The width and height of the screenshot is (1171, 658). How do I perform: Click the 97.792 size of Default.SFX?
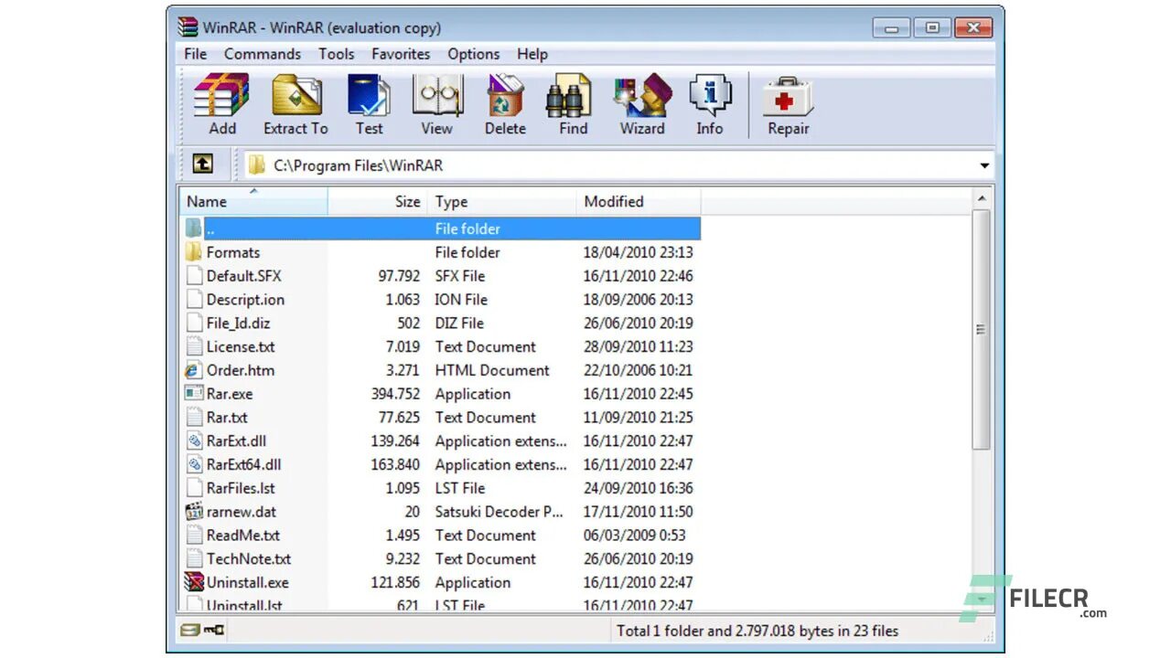[x=399, y=276]
